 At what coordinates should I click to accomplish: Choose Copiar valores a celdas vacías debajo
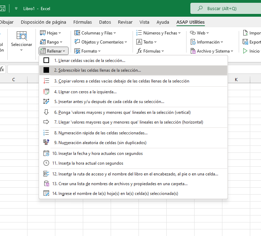pos(133,81)
